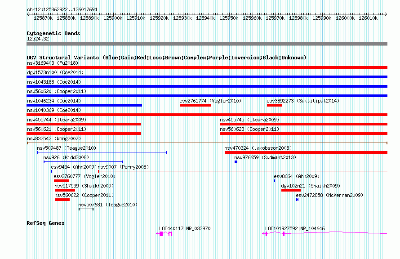Select the dgv1573n100 (Coe2014) variant label
Image resolution: width=400 pixels, height=259 pixels.
pos(55,72)
